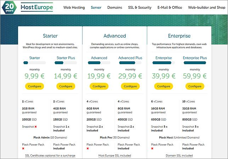Click red X under Enterprise Plesk Power Pack
Image resolution: width=228 pixels, height=159 pixels.
point(152,148)
